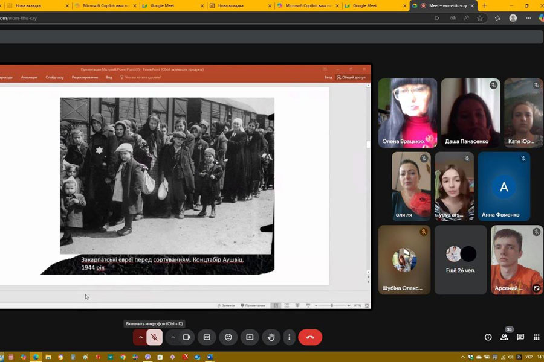Leave the call with red hang-up button
The width and height of the screenshot is (544, 362).
click(310, 337)
